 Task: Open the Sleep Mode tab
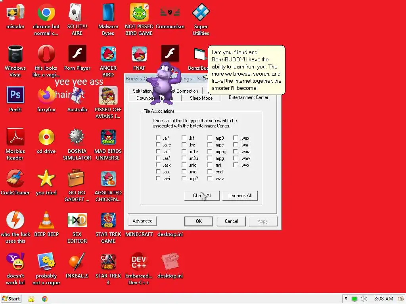click(201, 98)
